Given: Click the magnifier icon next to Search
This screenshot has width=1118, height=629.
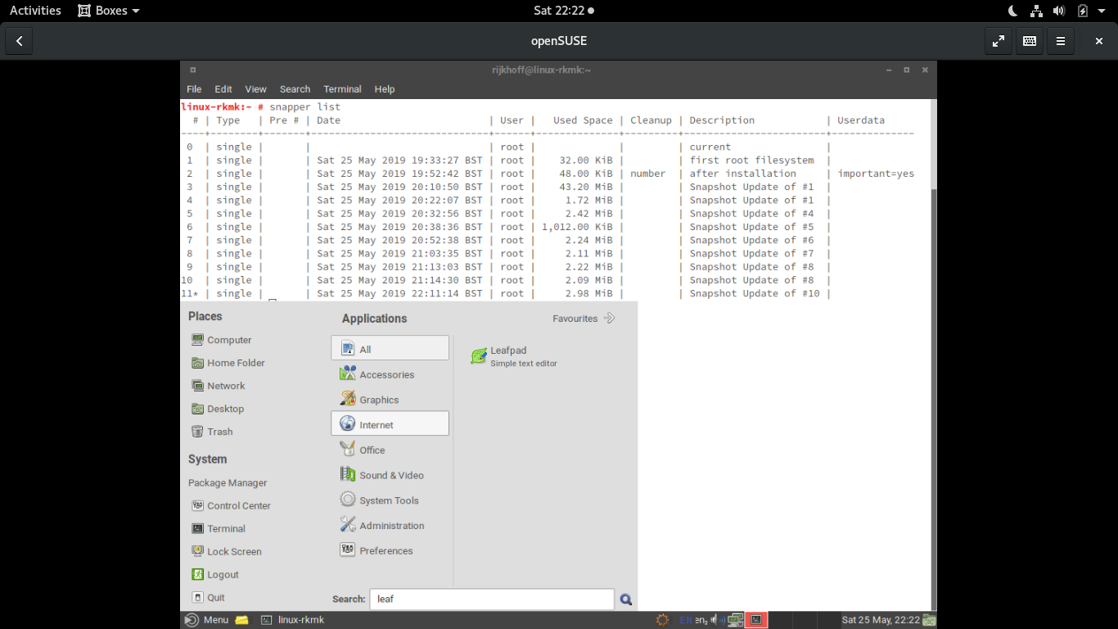Looking at the screenshot, I should pos(626,600).
